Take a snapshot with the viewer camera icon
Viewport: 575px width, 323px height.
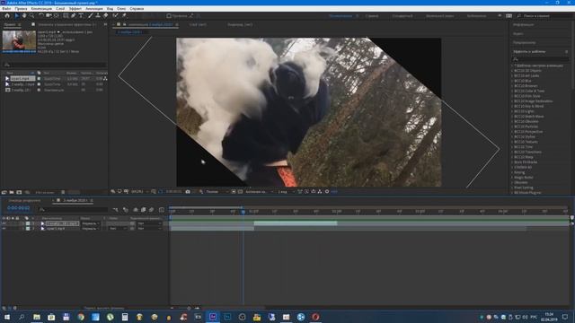(x=188, y=191)
